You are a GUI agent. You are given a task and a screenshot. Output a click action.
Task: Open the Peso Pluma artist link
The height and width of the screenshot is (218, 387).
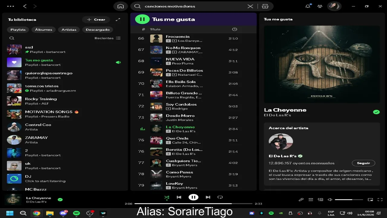pos(183,64)
